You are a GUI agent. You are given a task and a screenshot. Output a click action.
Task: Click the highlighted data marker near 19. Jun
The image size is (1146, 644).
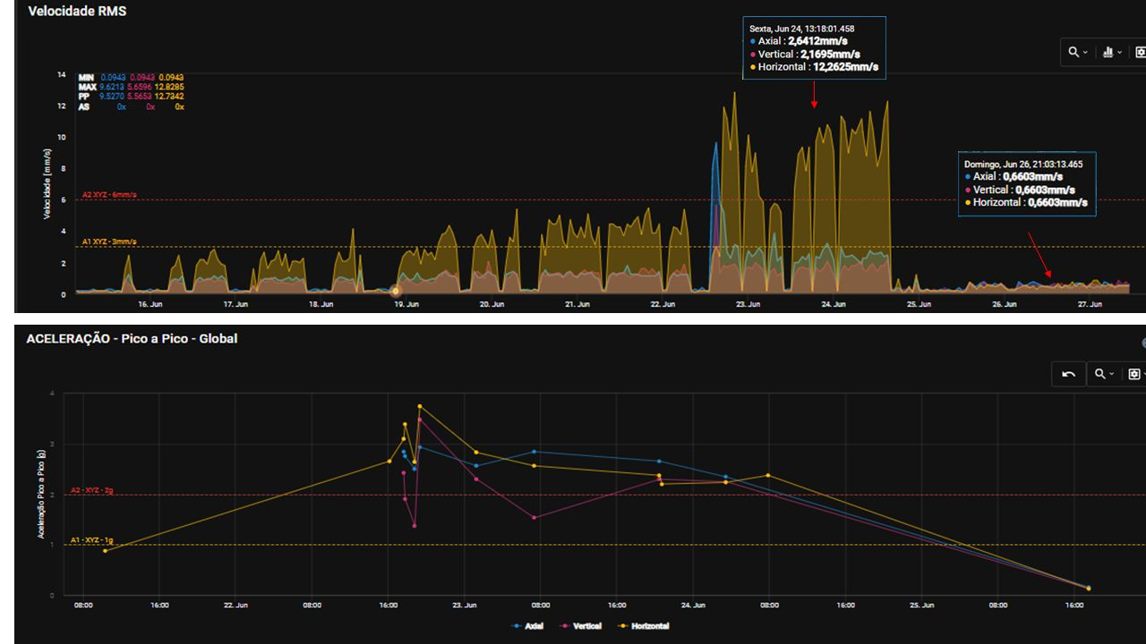pyautogui.click(x=396, y=291)
